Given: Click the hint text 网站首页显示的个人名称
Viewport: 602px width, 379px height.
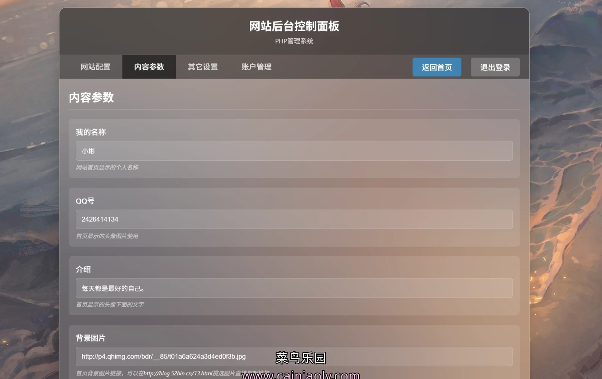Looking at the screenshot, I should (107, 168).
